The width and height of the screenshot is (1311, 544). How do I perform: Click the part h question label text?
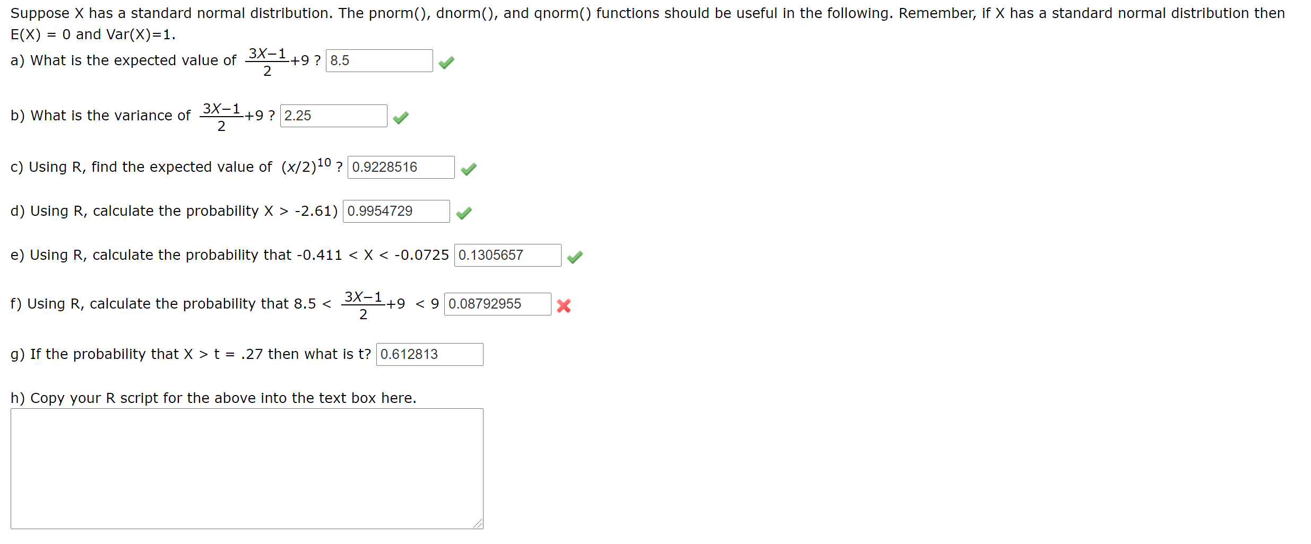(212, 398)
